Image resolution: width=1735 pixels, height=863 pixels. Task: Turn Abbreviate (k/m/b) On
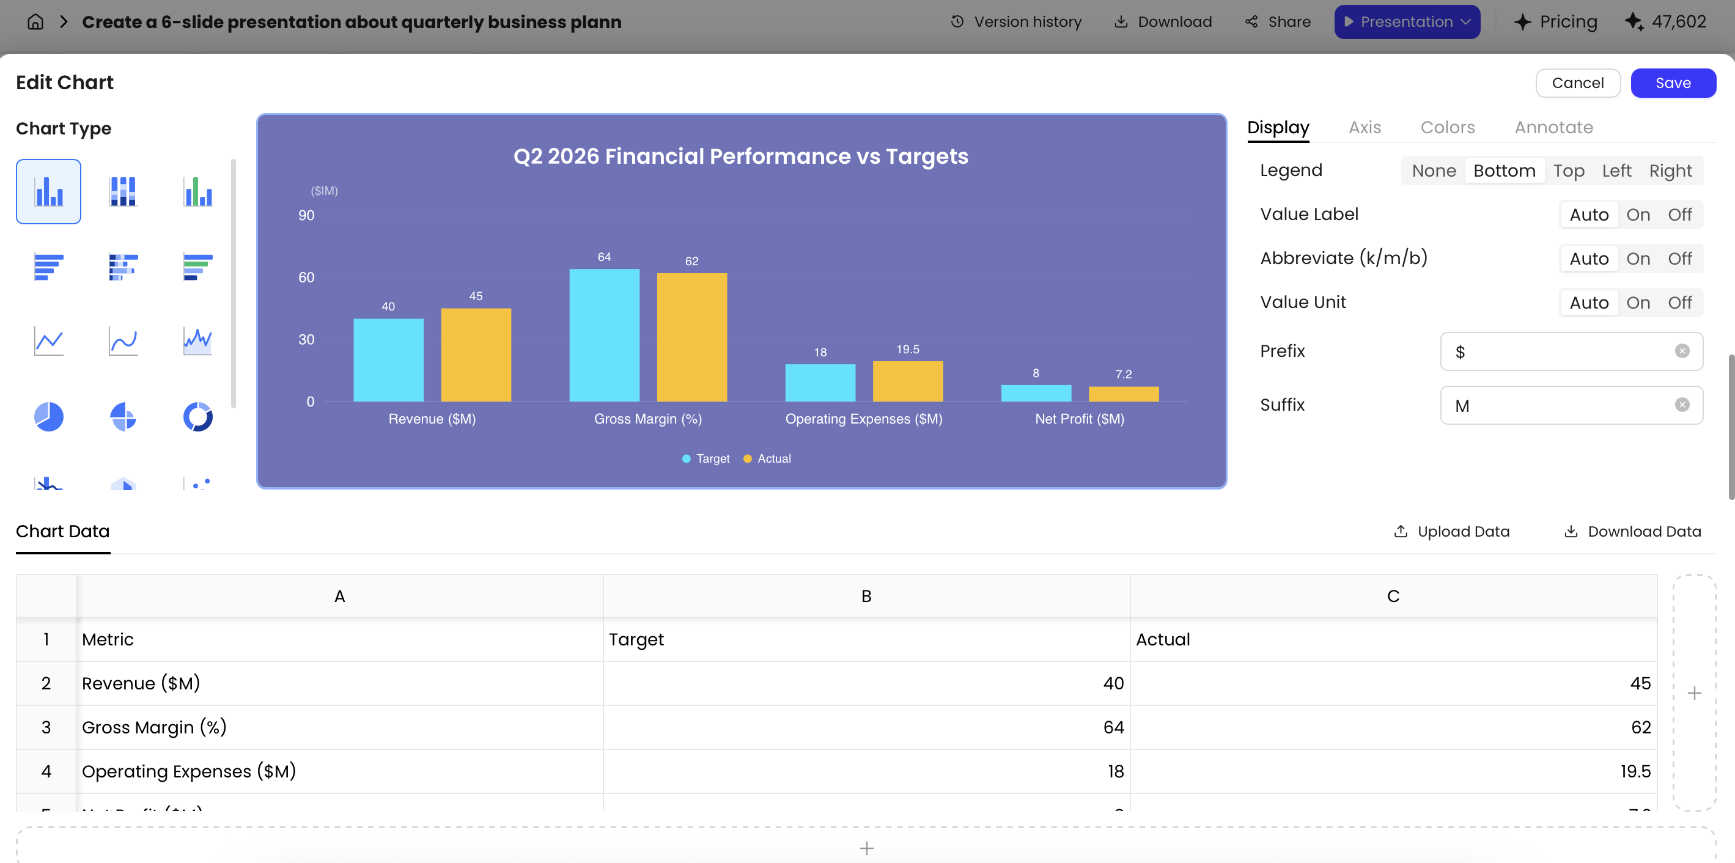coord(1637,259)
